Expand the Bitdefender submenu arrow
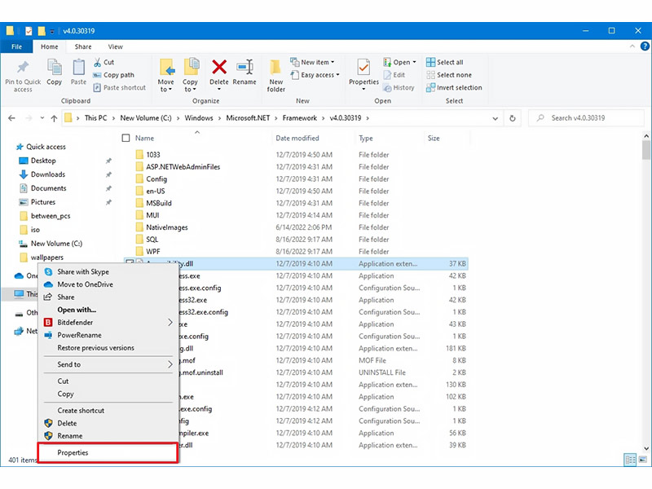The height and width of the screenshot is (489, 652). [x=170, y=322]
